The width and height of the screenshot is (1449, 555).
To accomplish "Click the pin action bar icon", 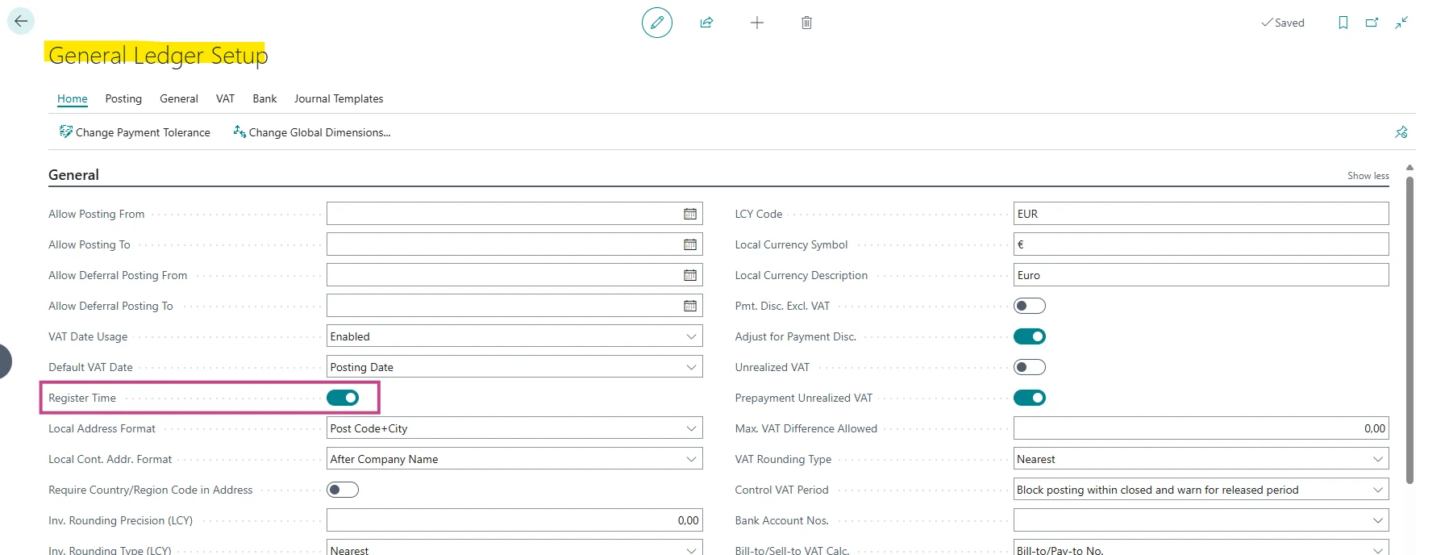I will coord(1401,132).
